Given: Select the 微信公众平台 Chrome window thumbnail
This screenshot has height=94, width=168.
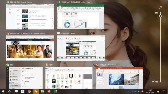Looking at the screenshot, I should 30,17.
